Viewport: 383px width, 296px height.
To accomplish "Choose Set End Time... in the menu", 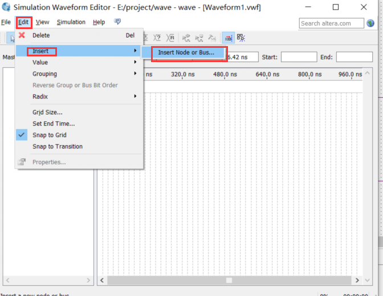I will click(79, 124).
